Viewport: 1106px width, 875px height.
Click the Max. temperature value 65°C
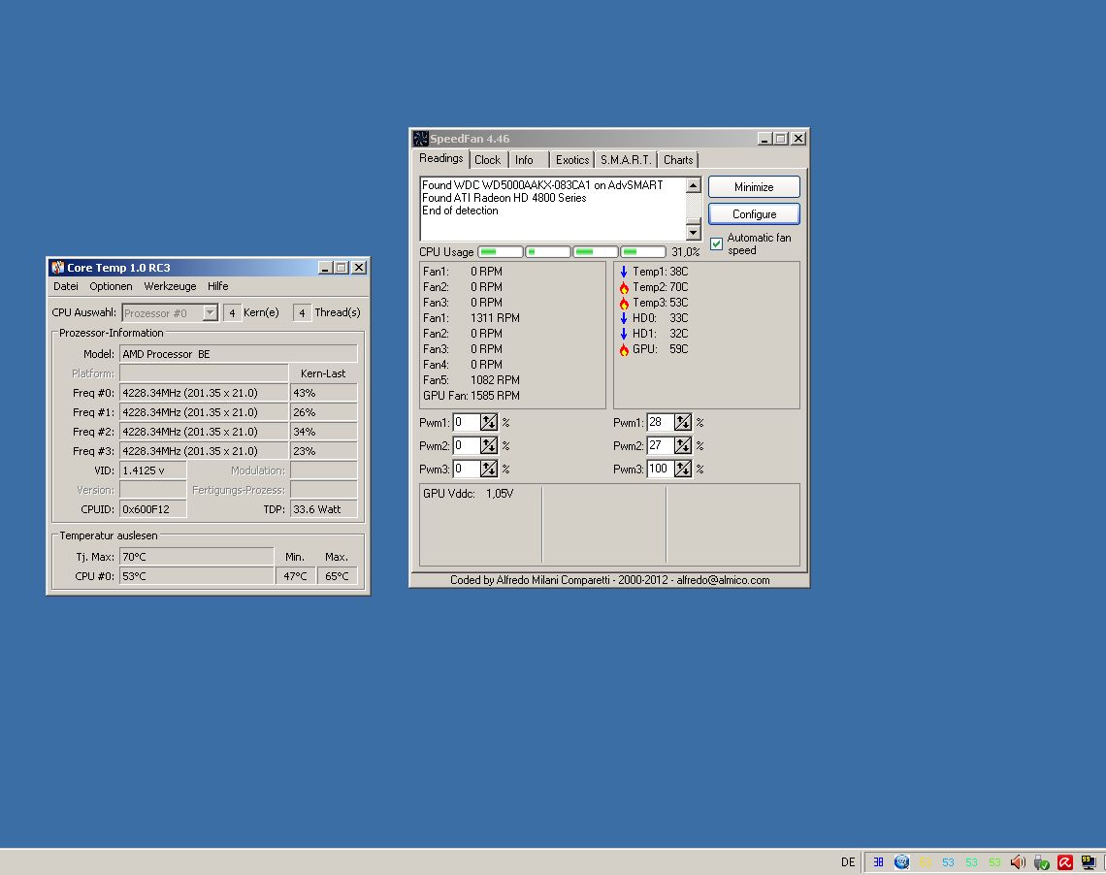pos(338,576)
